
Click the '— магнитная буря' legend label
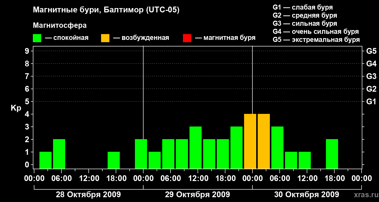click(225, 38)
